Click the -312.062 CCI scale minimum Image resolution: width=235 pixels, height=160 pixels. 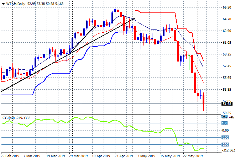click(228, 150)
